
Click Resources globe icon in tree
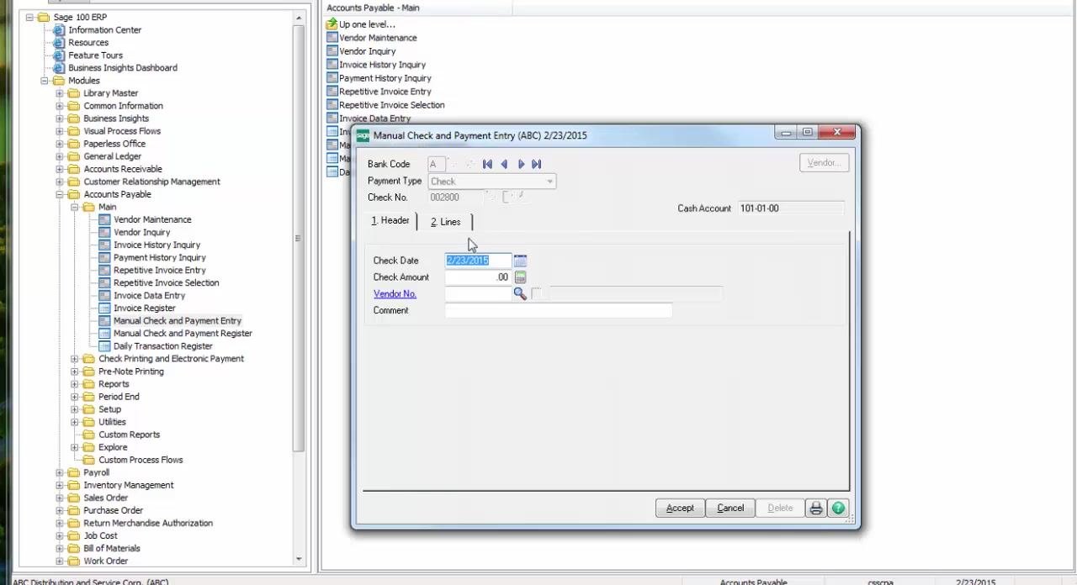pos(59,43)
